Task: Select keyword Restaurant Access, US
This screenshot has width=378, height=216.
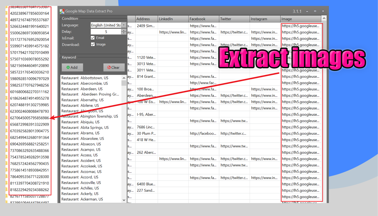Action: (x=80, y=155)
